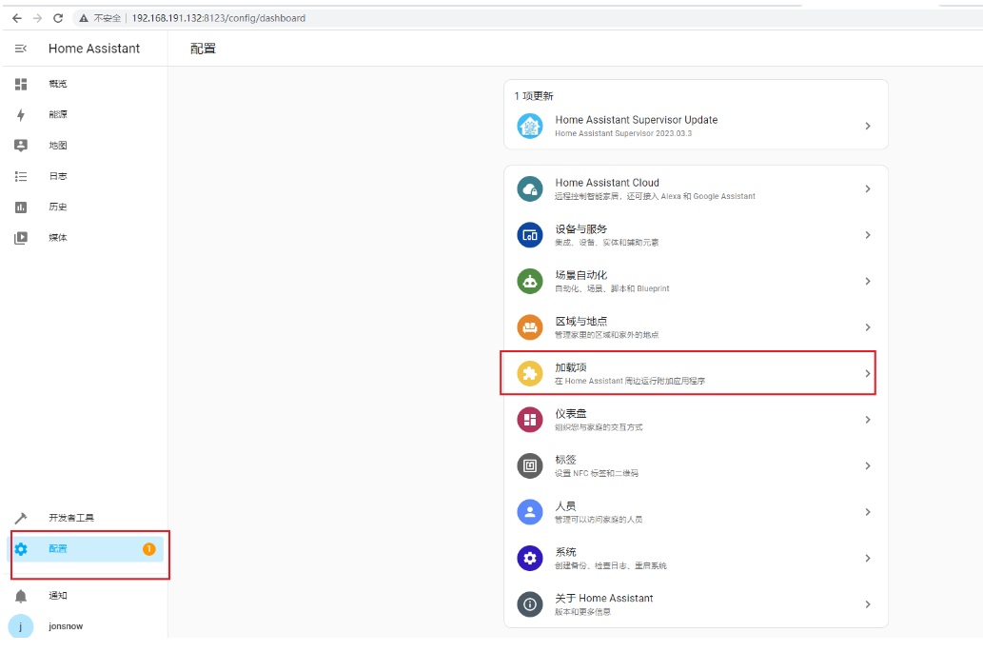Collapse the sidebar with the menu icon
Screen dimensions: 983x652
[21, 49]
